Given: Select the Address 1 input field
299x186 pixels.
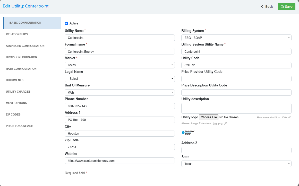Looking at the screenshot, I should coord(120,120).
